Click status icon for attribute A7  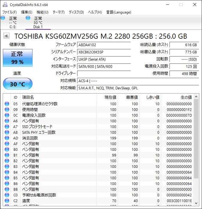[x=7, y=127]
